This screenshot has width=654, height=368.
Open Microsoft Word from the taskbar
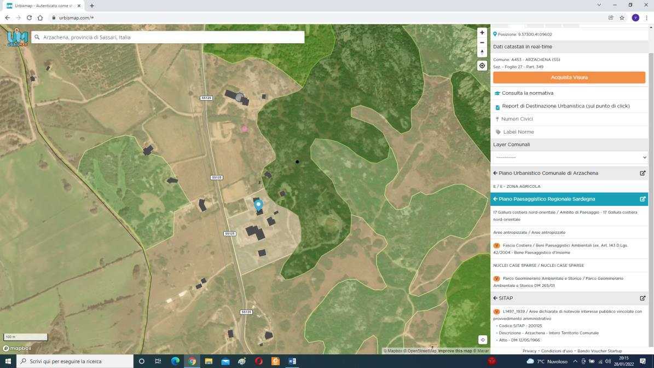[292, 361]
